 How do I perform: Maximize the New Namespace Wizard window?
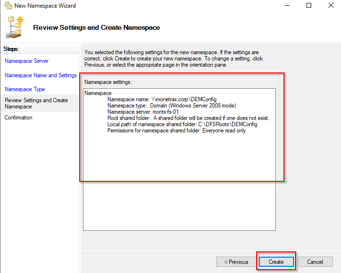(x=309, y=6)
